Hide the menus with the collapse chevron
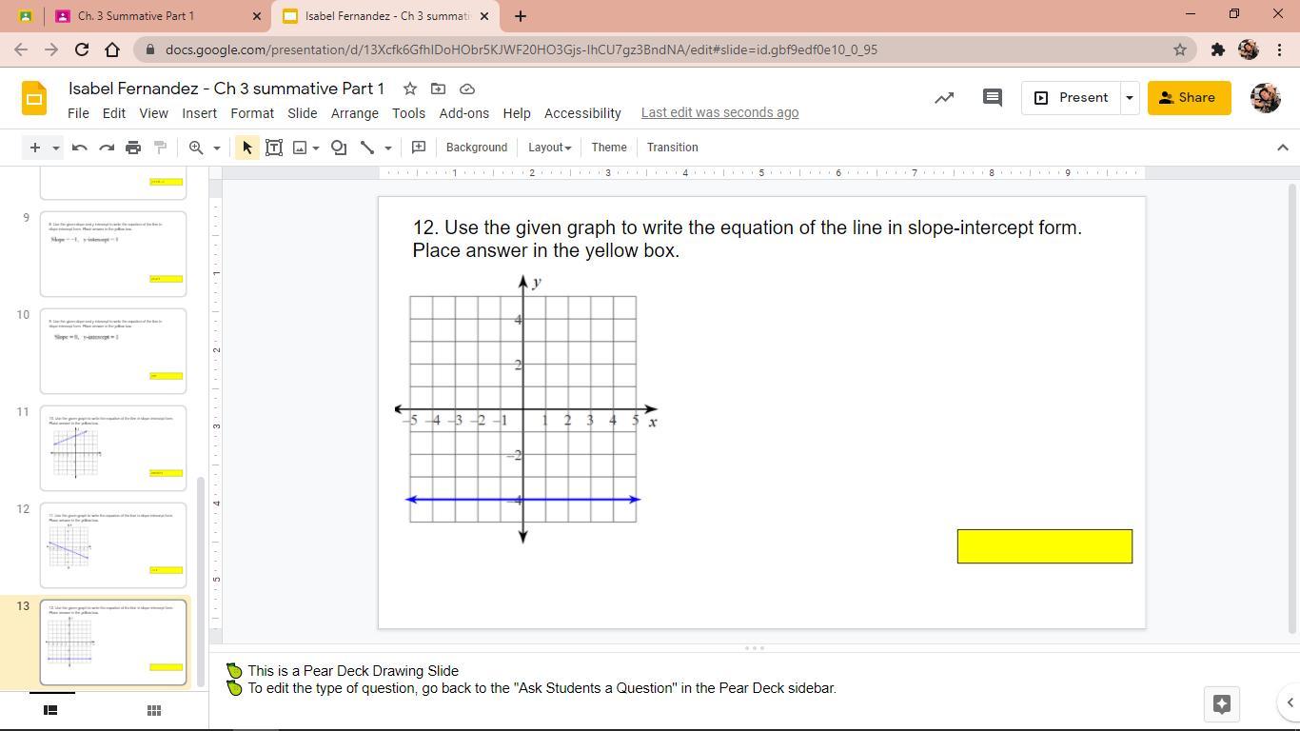The image size is (1300, 731). click(1283, 148)
